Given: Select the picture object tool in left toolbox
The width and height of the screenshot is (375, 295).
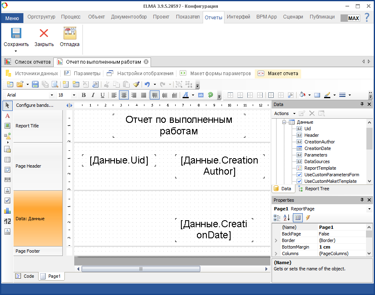Looking at the screenshot, I should (x=7, y=126).
